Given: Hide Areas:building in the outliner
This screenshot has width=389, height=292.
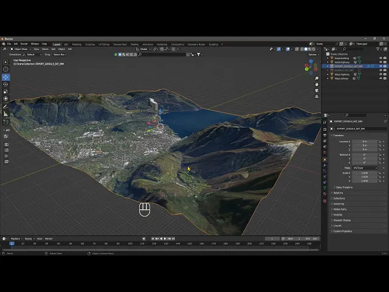Looking at the screenshot, I should coord(380,58).
